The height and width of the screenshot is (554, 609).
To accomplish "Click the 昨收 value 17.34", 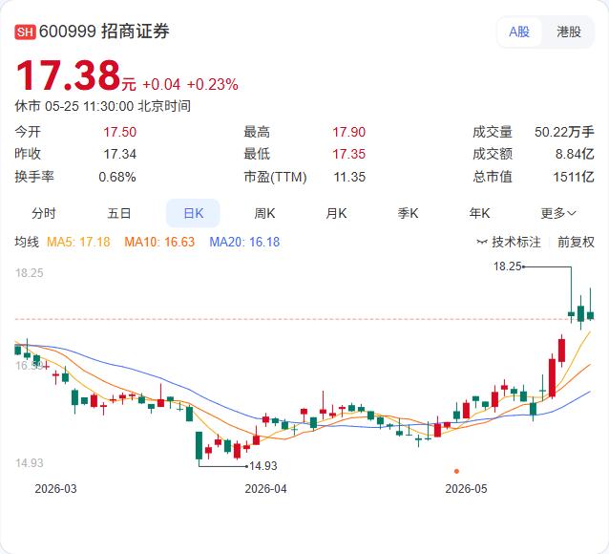I will click(119, 155).
